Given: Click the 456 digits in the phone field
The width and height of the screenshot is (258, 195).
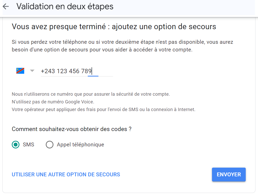Looking at the screenshot, I should point(74,71).
